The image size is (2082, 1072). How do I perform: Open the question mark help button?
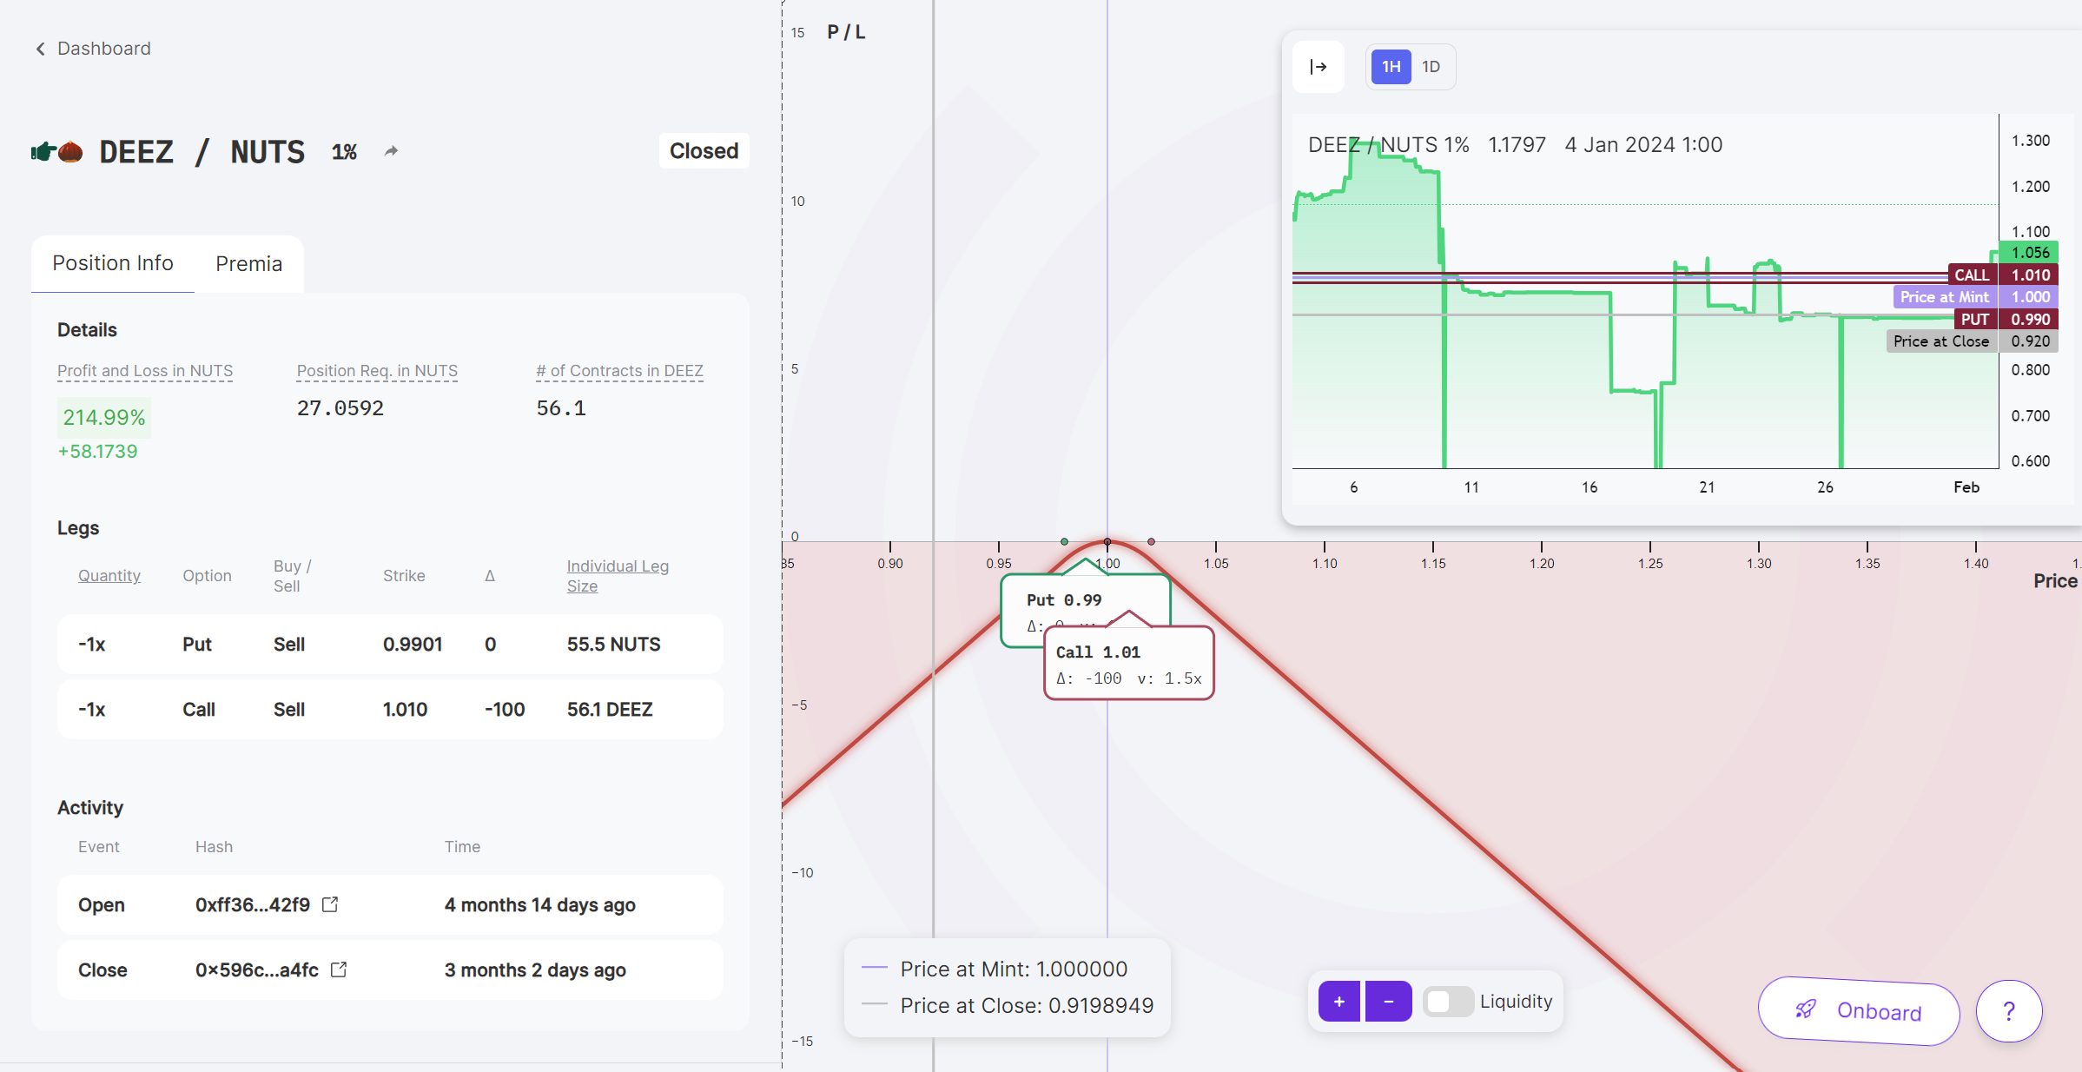pyautogui.click(x=2008, y=1011)
